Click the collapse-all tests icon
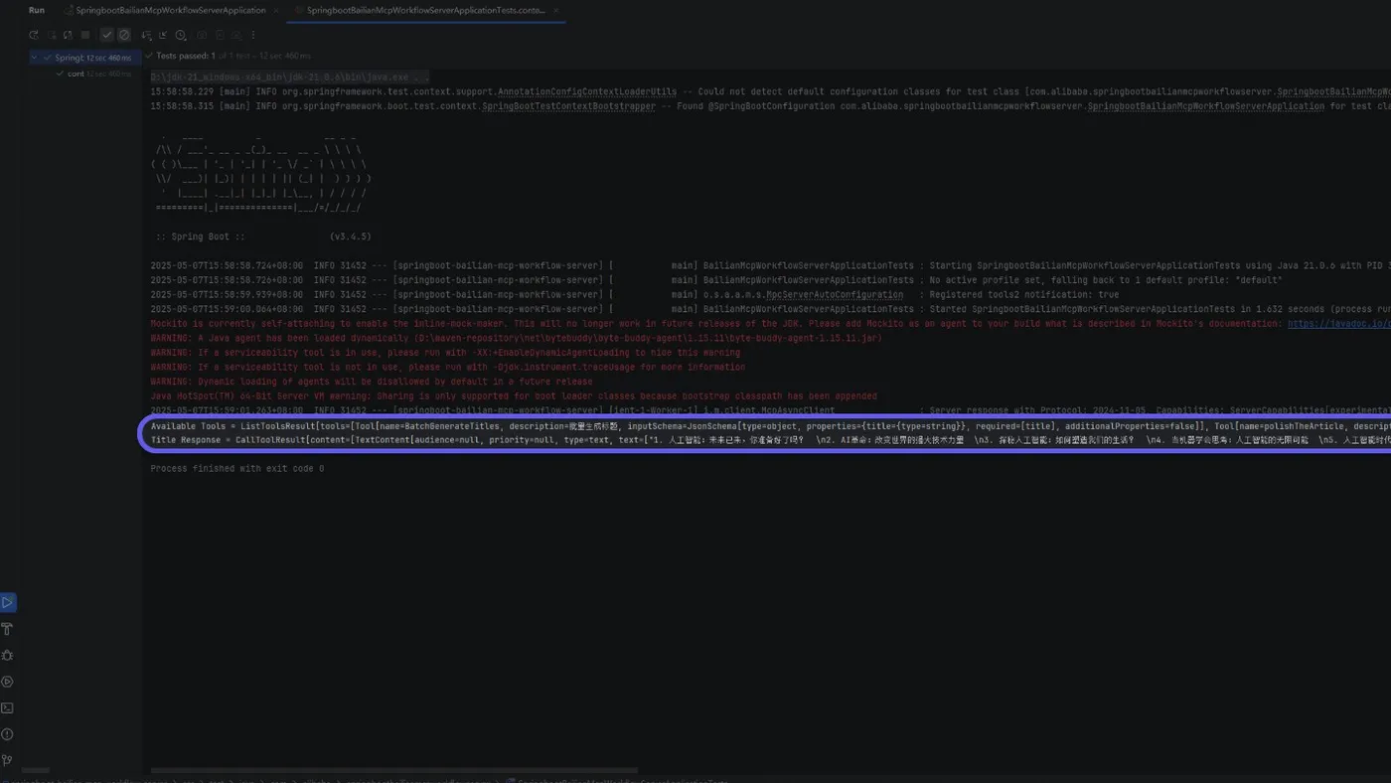The width and height of the screenshot is (1391, 783). 163,35
